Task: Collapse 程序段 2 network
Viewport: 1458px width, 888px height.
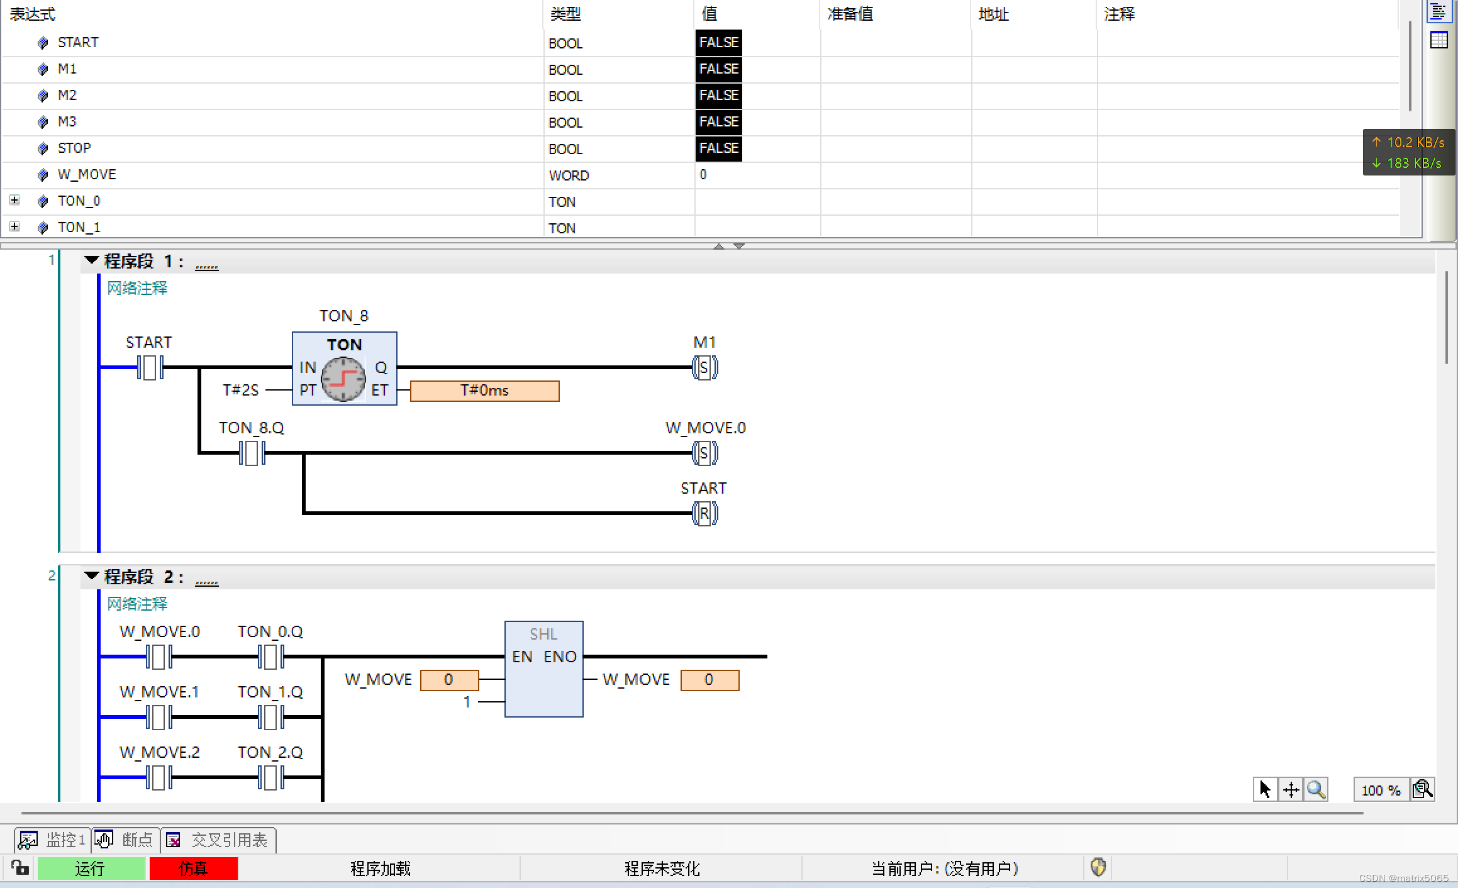Action: (92, 575)
